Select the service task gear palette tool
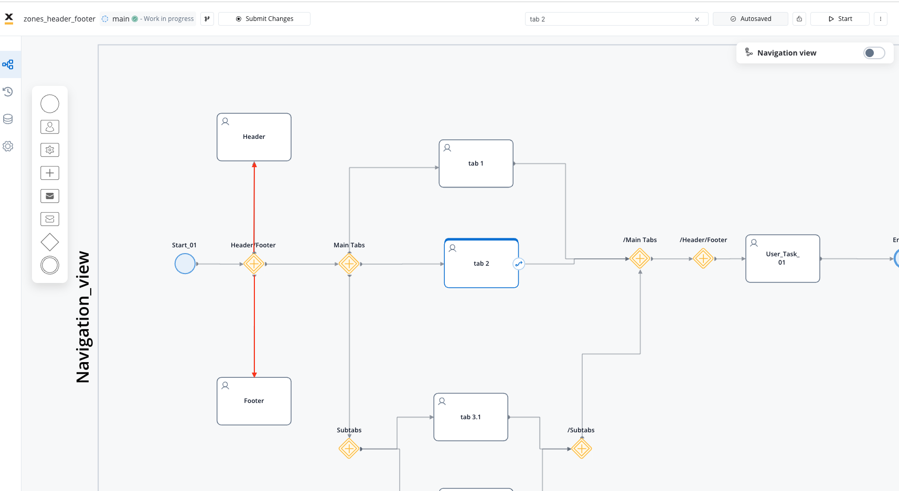This screenshot has height=491, width=899. tap(50, 150)
